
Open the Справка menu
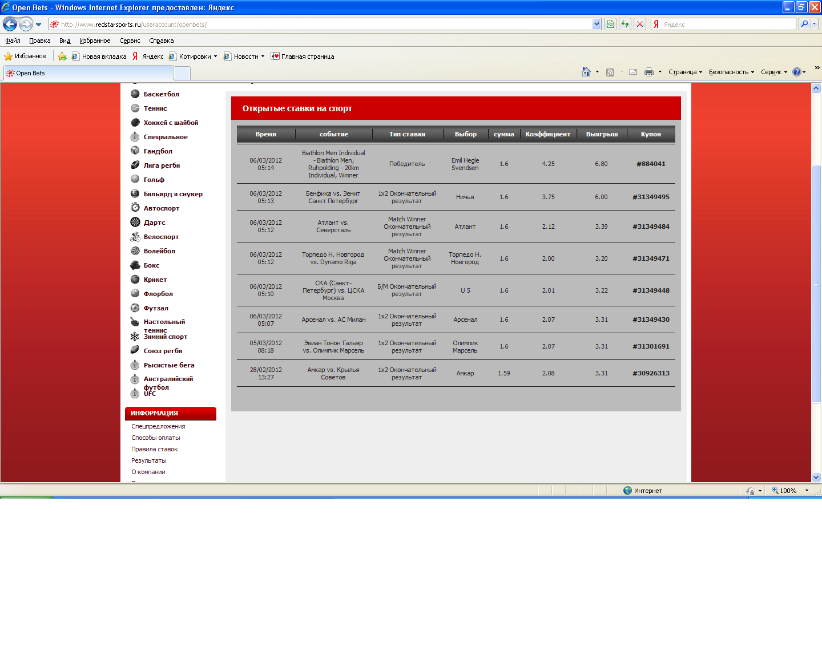(x=162, y=41)
